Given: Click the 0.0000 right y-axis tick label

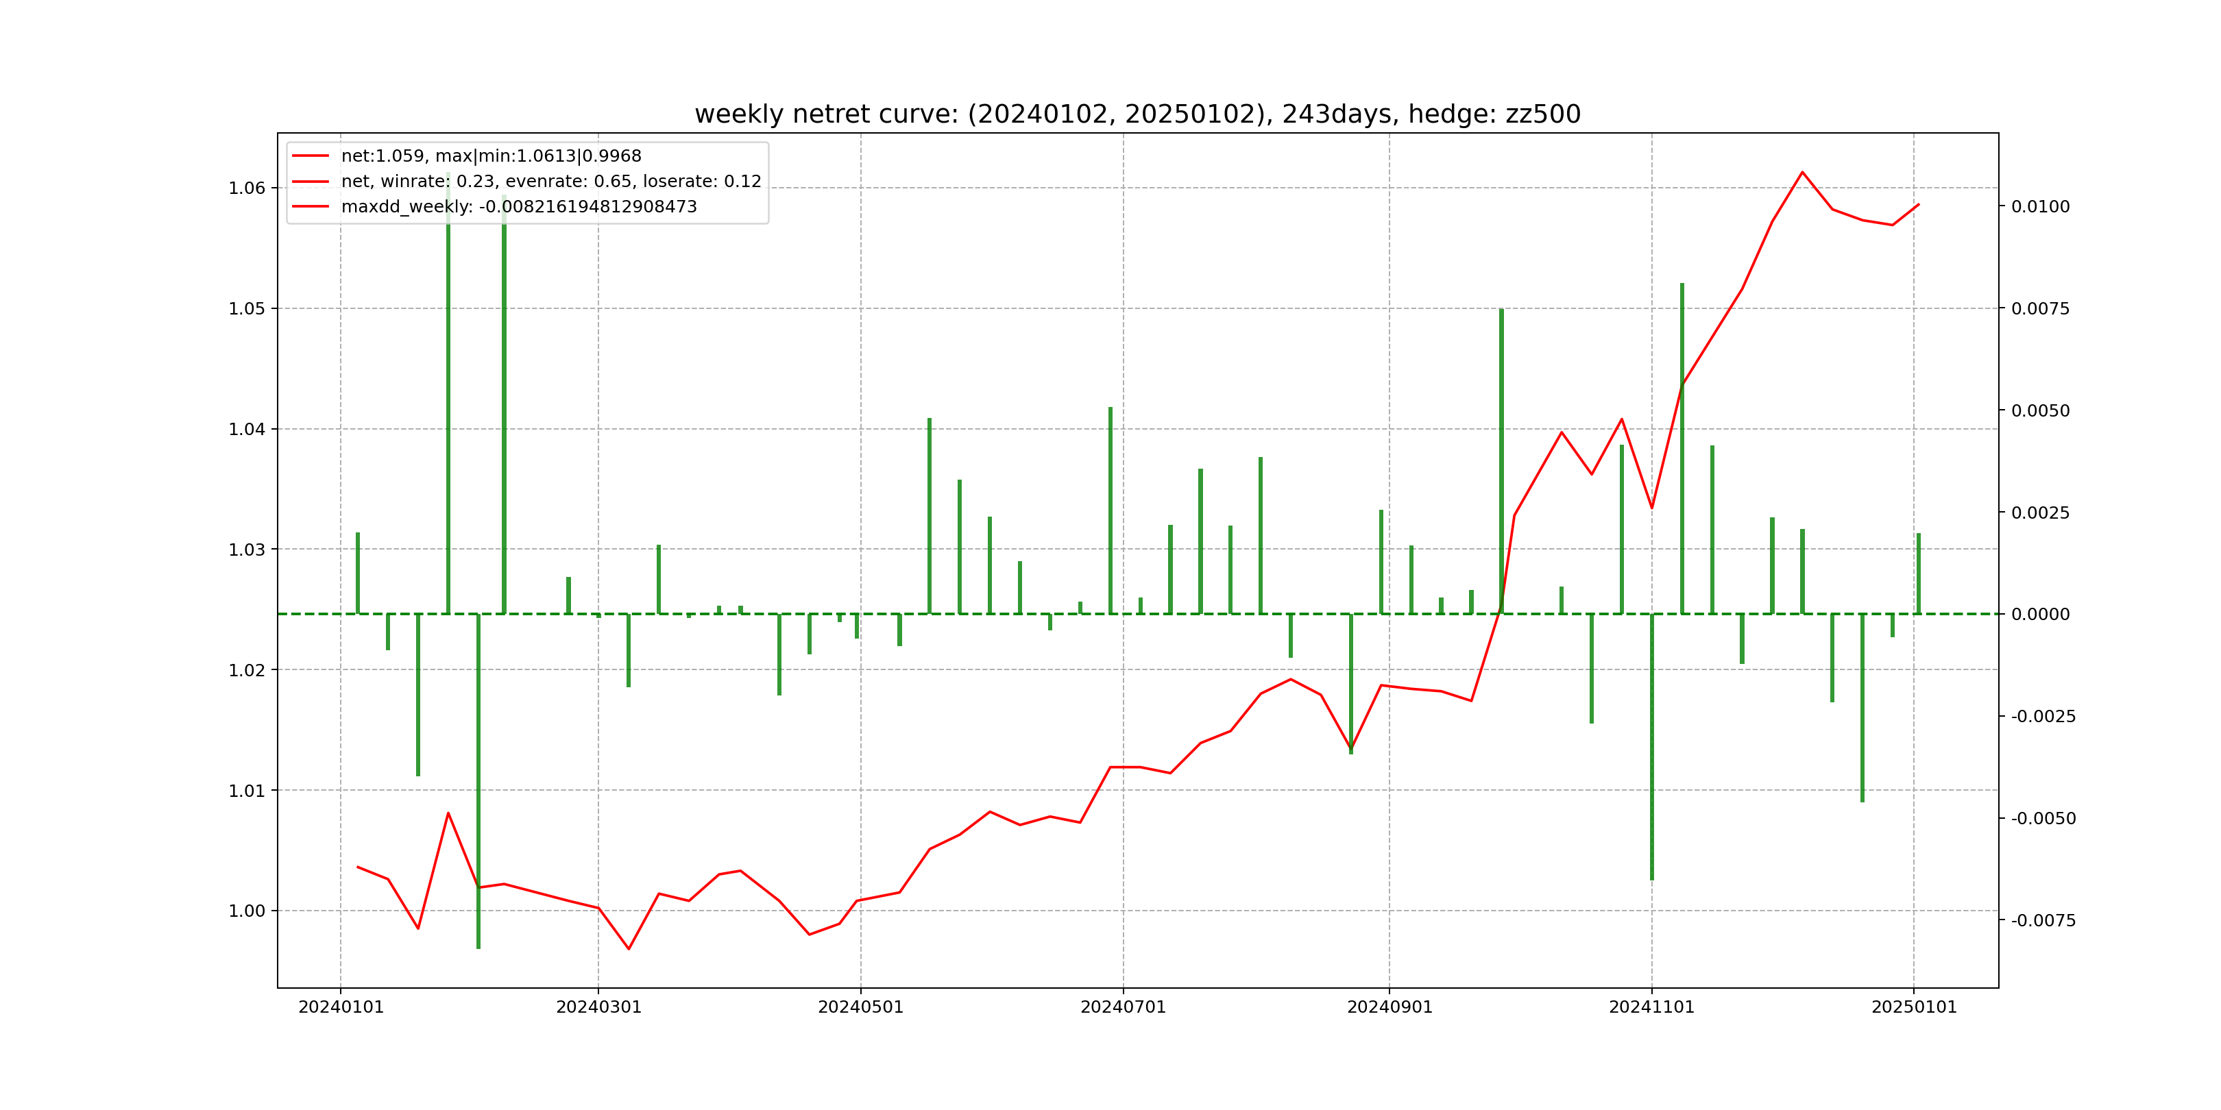Looking at the screenshot, I should 2040,615.
